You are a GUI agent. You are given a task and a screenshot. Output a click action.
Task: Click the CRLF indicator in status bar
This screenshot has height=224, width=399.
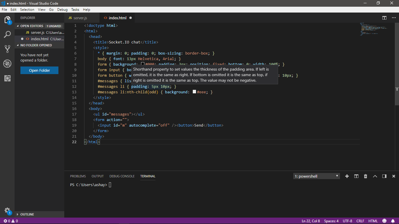point(360,221)
